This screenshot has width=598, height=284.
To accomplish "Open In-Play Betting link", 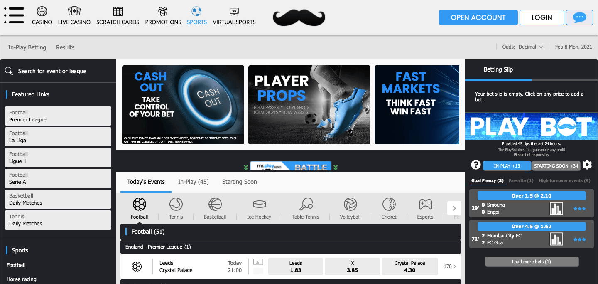I will [27, 47].
